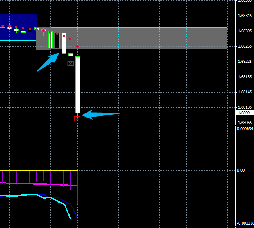Click the yellow zero line in indicator window
The height and width of the screenshot is (228, 254).
click(39, 170)
